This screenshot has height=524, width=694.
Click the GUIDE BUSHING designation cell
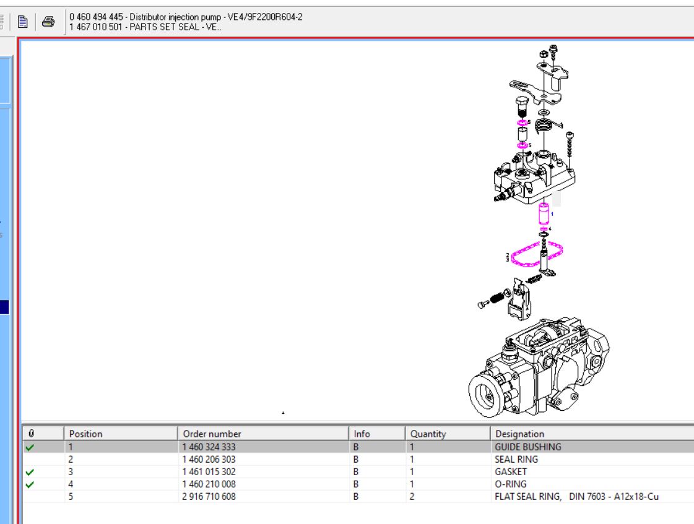tap(527, 447)
